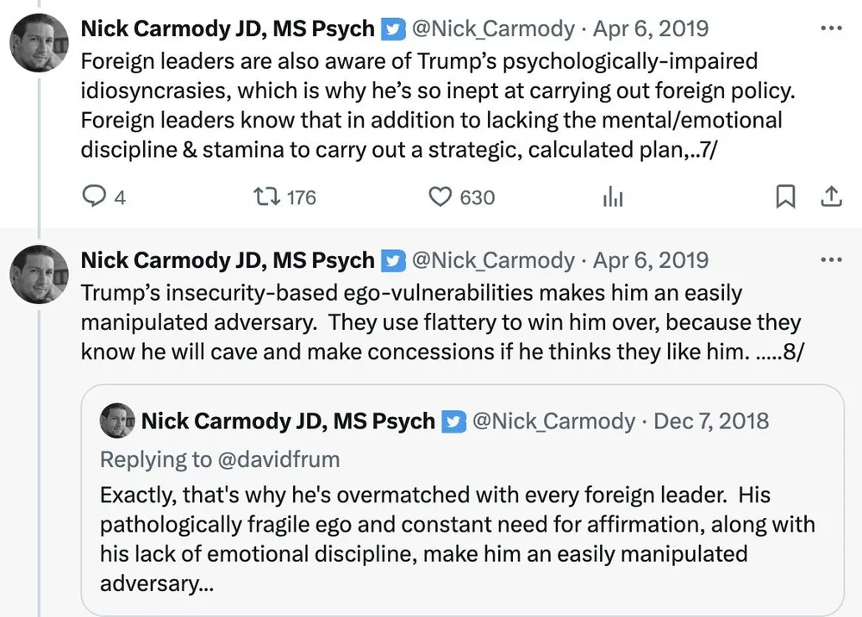The width and height of the screenshot is (862, 617).
Task: Click the first tweet's profile avatar
Action: coord(40,43)
